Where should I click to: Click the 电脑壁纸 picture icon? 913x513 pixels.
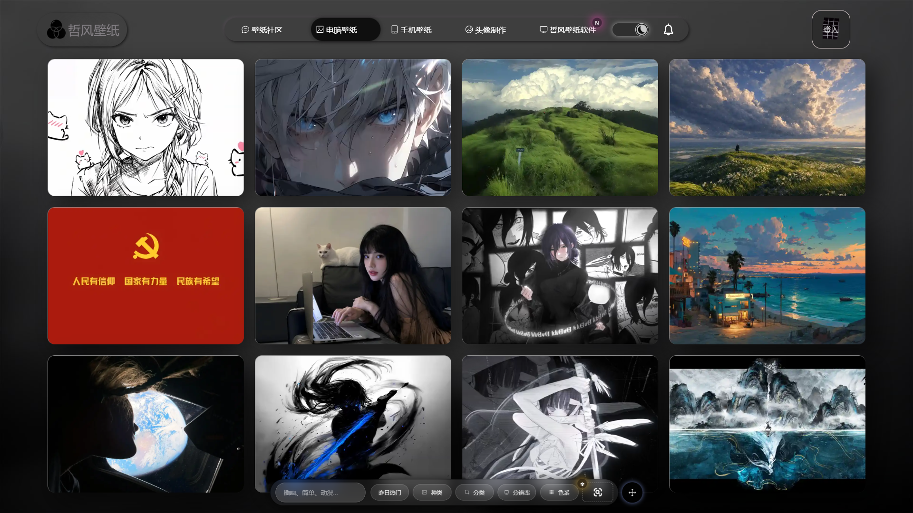[320, 29]
